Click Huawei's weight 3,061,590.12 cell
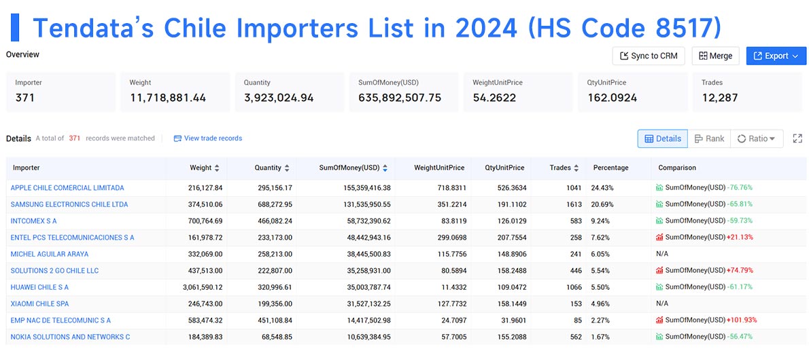Viewport: 809px width, 353px height. click(x=203, y=286)
